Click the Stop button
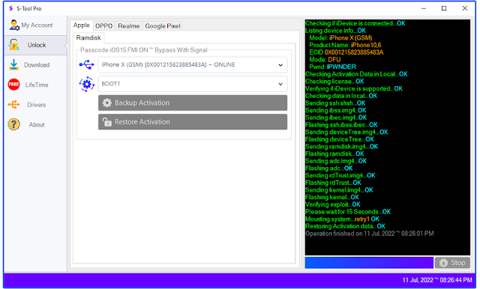480x289 pixels. (452, 263)
